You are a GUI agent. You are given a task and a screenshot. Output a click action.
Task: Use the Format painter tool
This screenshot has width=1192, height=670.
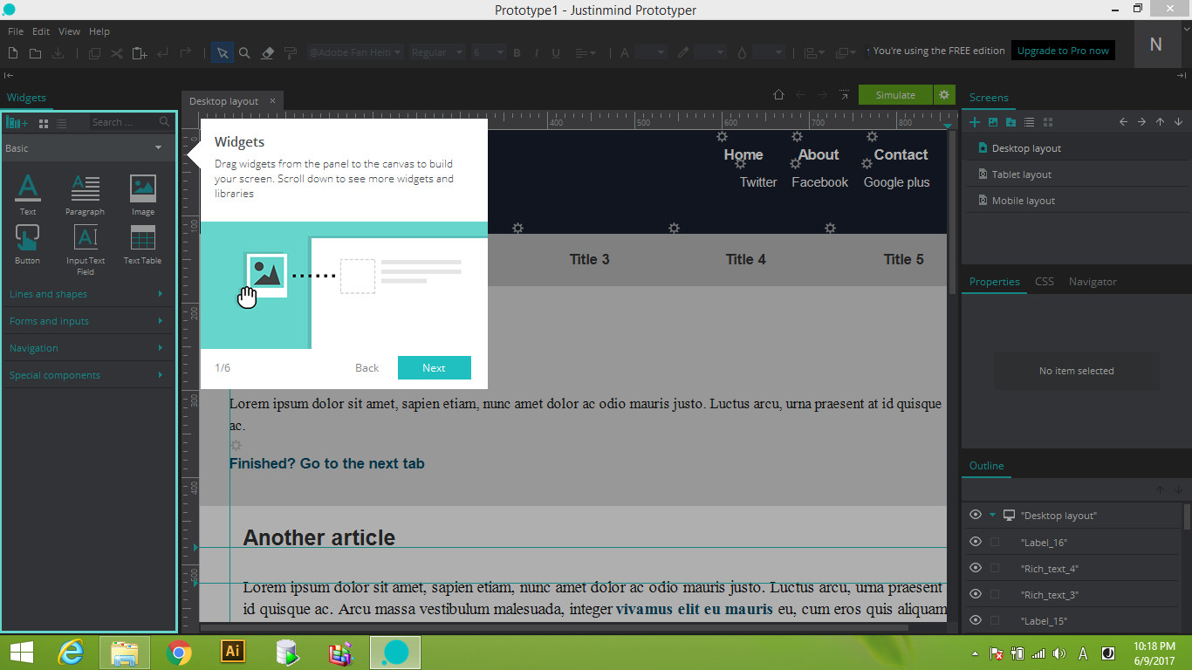pyautogui.click(x=290, y=52)
